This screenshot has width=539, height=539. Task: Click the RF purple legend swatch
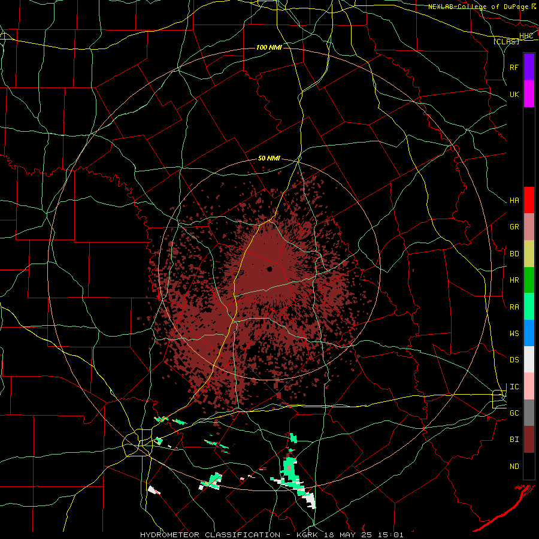529,67
